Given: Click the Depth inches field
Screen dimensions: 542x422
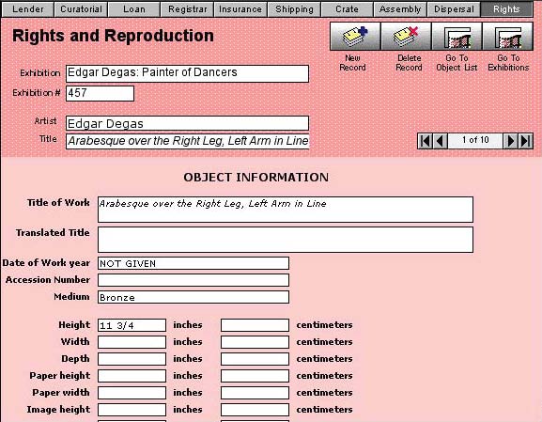Looking at the screenshot, I should (x=132, y=359).
